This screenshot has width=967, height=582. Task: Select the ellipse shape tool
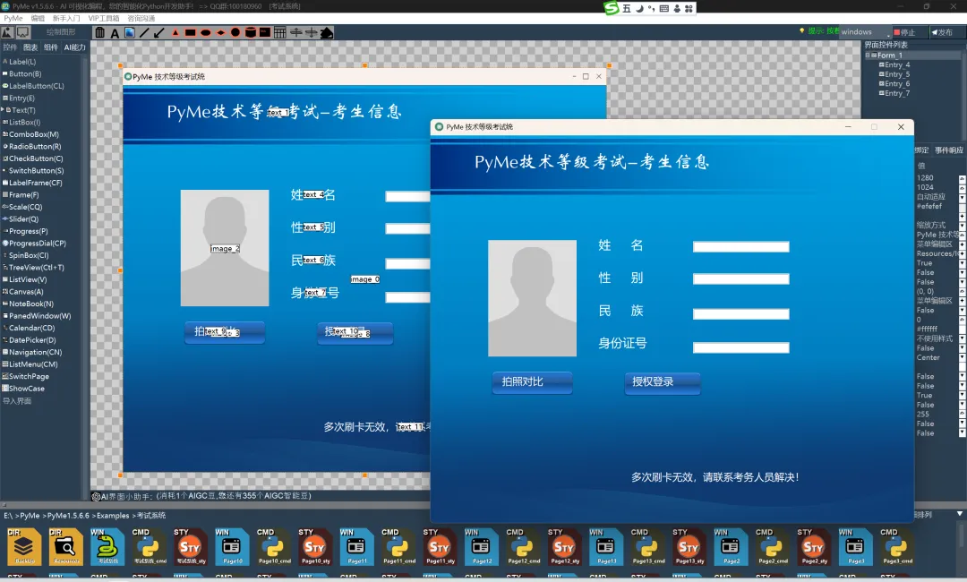point(206,32)
